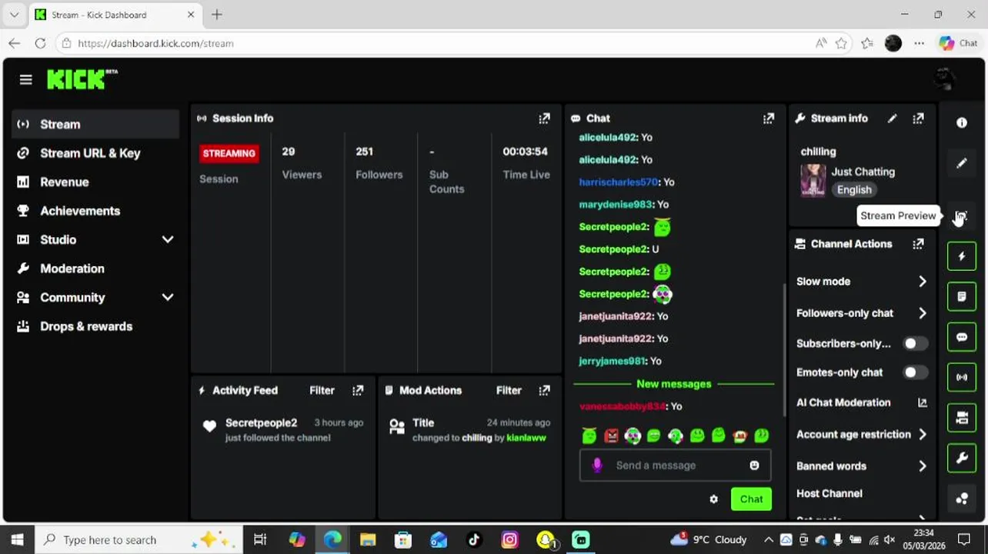The width and height of the screenshot is (988, 554).
Task: Open Achievements page
Action: click(95, 211)
